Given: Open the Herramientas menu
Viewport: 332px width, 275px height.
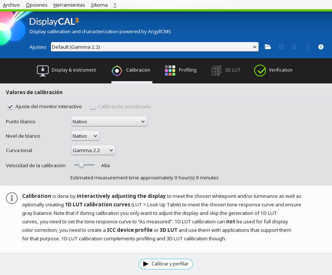Looking at the screenshot, I should tap(69, 5).
